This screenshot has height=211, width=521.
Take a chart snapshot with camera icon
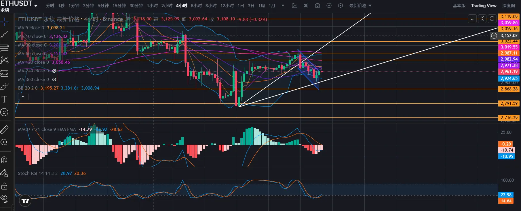[317, 6]
